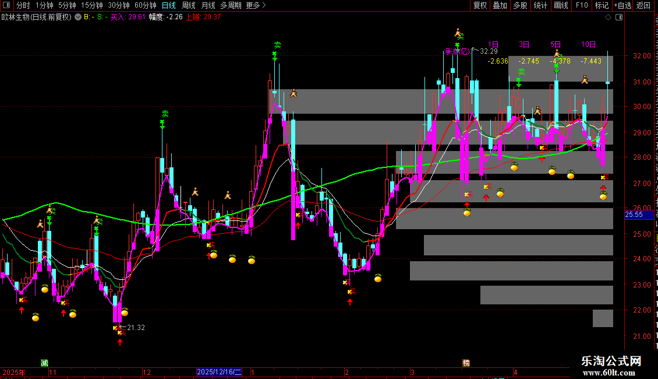Click the 买入: 29.61 indicator value
The height and width of the screenshot is (379, 658).
[128, 17]
